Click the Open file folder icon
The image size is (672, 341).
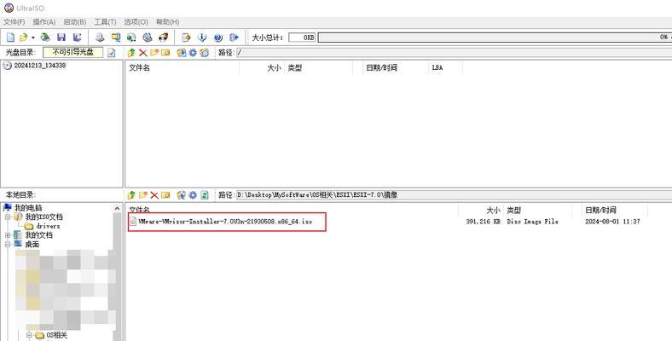click(23, 38)
